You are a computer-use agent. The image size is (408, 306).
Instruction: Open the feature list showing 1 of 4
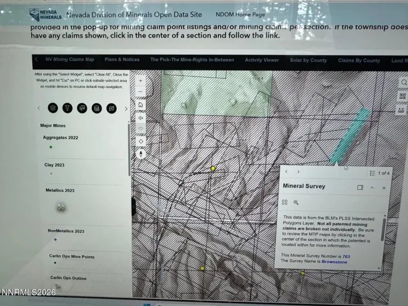(380, 173)
